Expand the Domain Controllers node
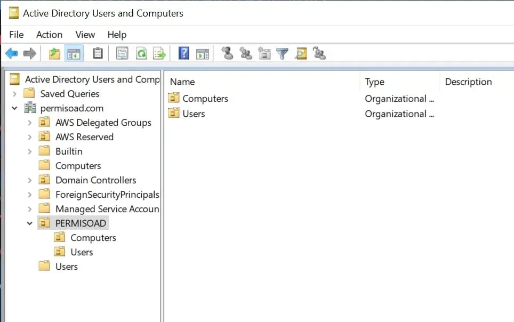Image resolution: width=514 pixels, height=322 pixels. point(29,180)
